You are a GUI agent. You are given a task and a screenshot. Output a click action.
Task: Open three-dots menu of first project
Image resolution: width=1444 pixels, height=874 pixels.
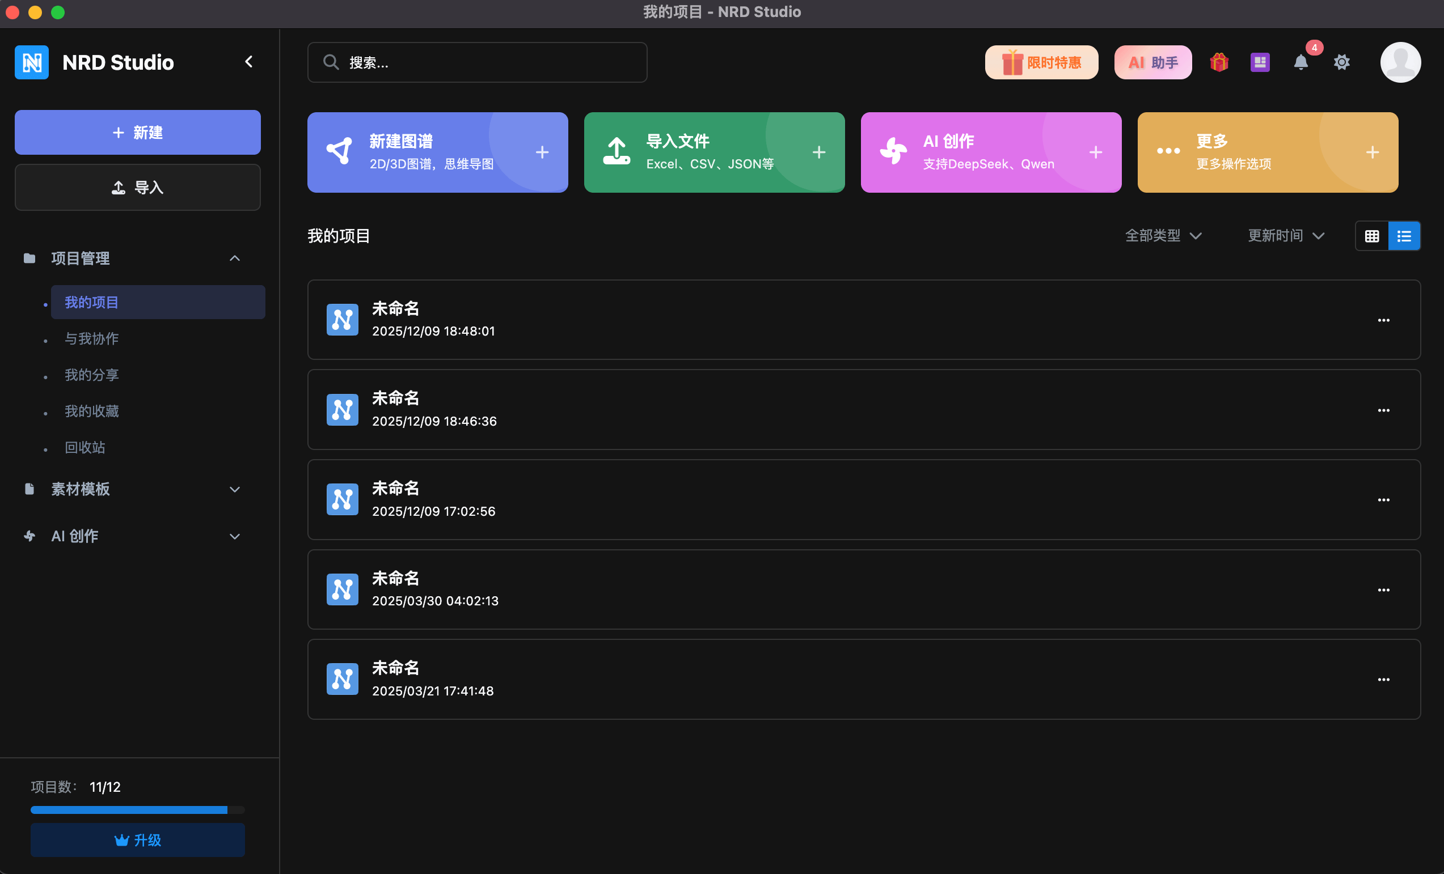pyautogui.click(x=1383, y=320)
